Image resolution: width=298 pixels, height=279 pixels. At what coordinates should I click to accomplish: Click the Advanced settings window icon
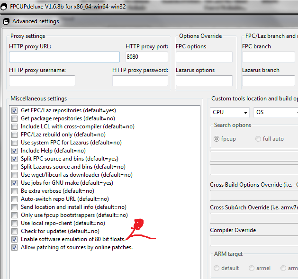tap(6, 21)
